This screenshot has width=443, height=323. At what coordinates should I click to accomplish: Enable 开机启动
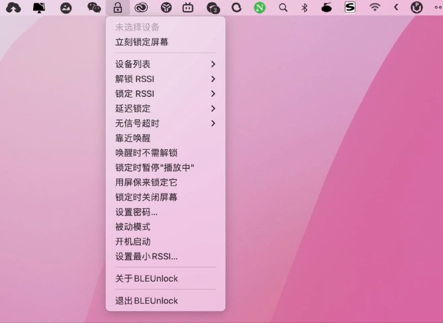point(138,242)
